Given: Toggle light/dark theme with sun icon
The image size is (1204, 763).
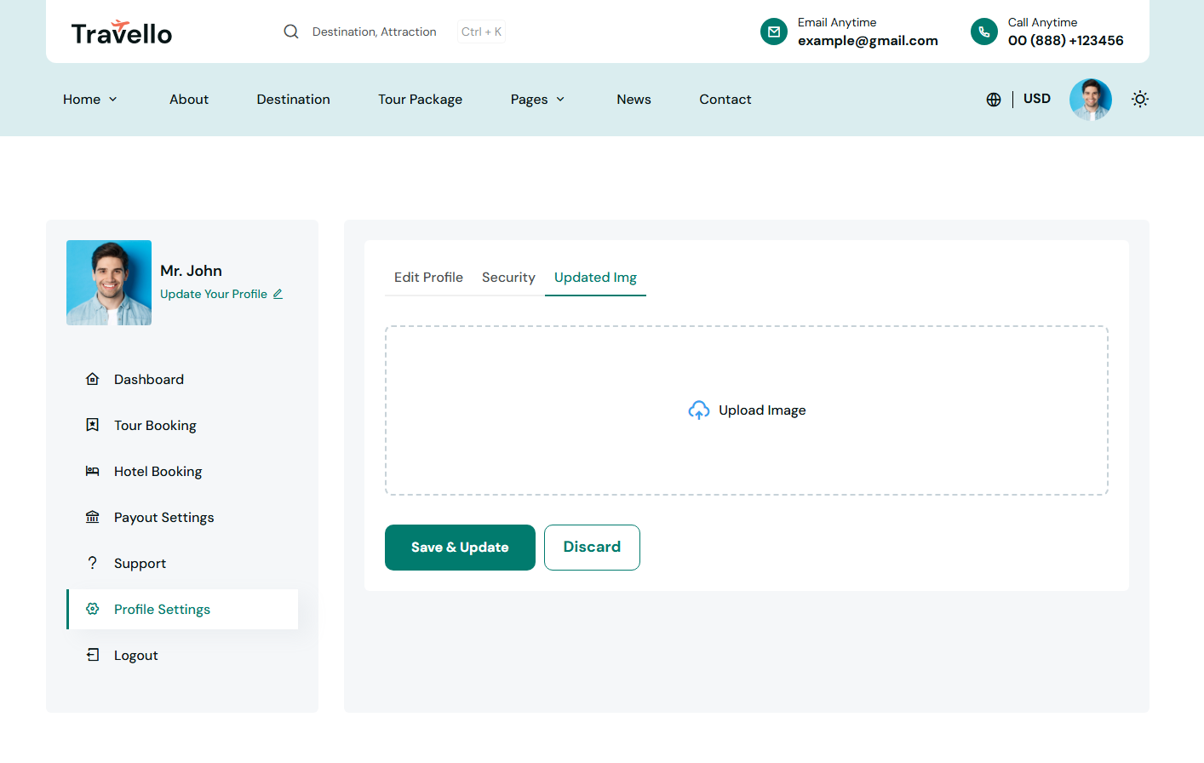Looking at the screenshot, I should point(1139,100).
